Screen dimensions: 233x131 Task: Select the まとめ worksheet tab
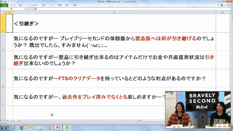tap(13, 121)
